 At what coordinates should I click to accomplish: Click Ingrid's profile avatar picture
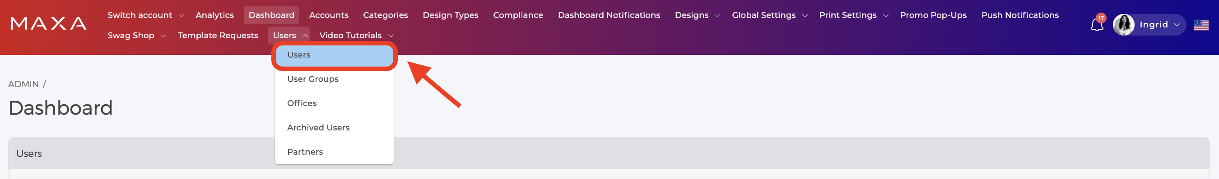1123,25
